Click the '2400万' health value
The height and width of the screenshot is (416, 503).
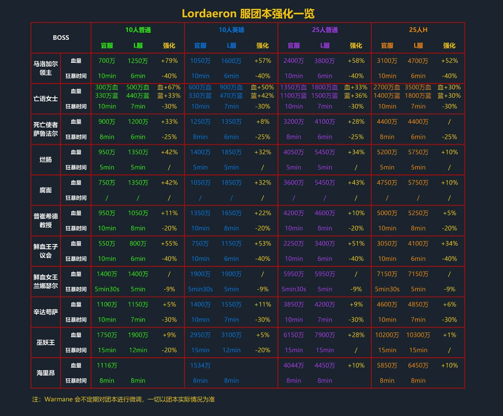pos(294,60)
